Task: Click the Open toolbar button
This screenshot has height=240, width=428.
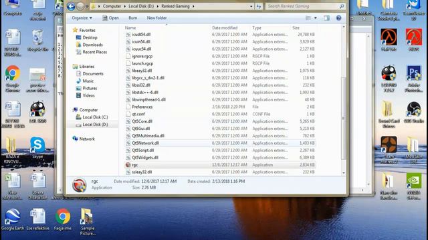Action: click(x=110, y=18)
